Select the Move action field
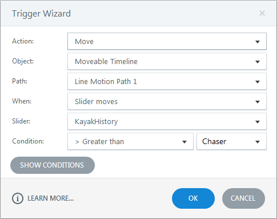 point(167,41)
